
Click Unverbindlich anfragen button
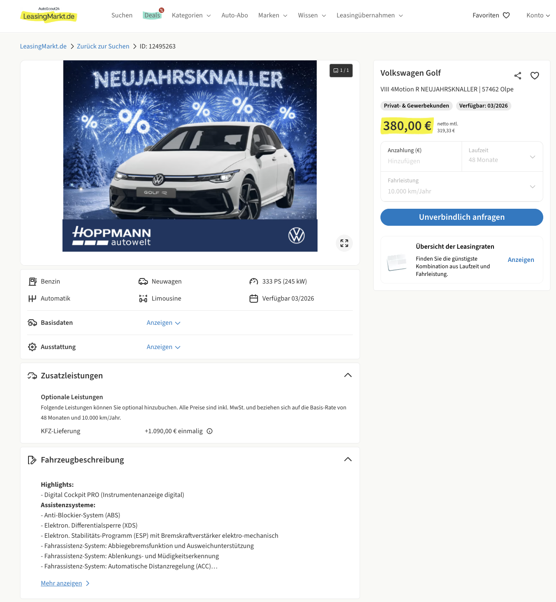pyautogui.click(x=462, y=217)
